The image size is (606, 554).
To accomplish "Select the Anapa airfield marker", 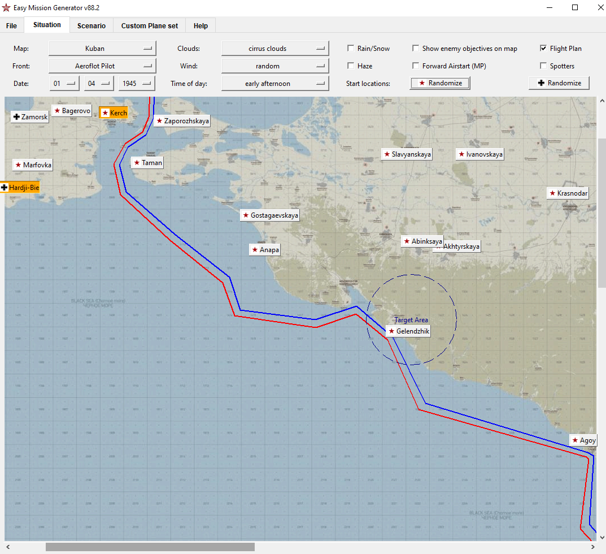I will point(265,249).
